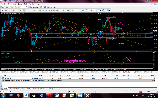This screenshot has height=98, width=158.
Task: Toggle the Data Window panel
Action: pos(16,7)
